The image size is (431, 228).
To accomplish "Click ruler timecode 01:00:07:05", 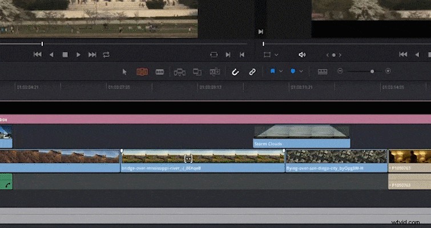I will click(x=119, y=87).
